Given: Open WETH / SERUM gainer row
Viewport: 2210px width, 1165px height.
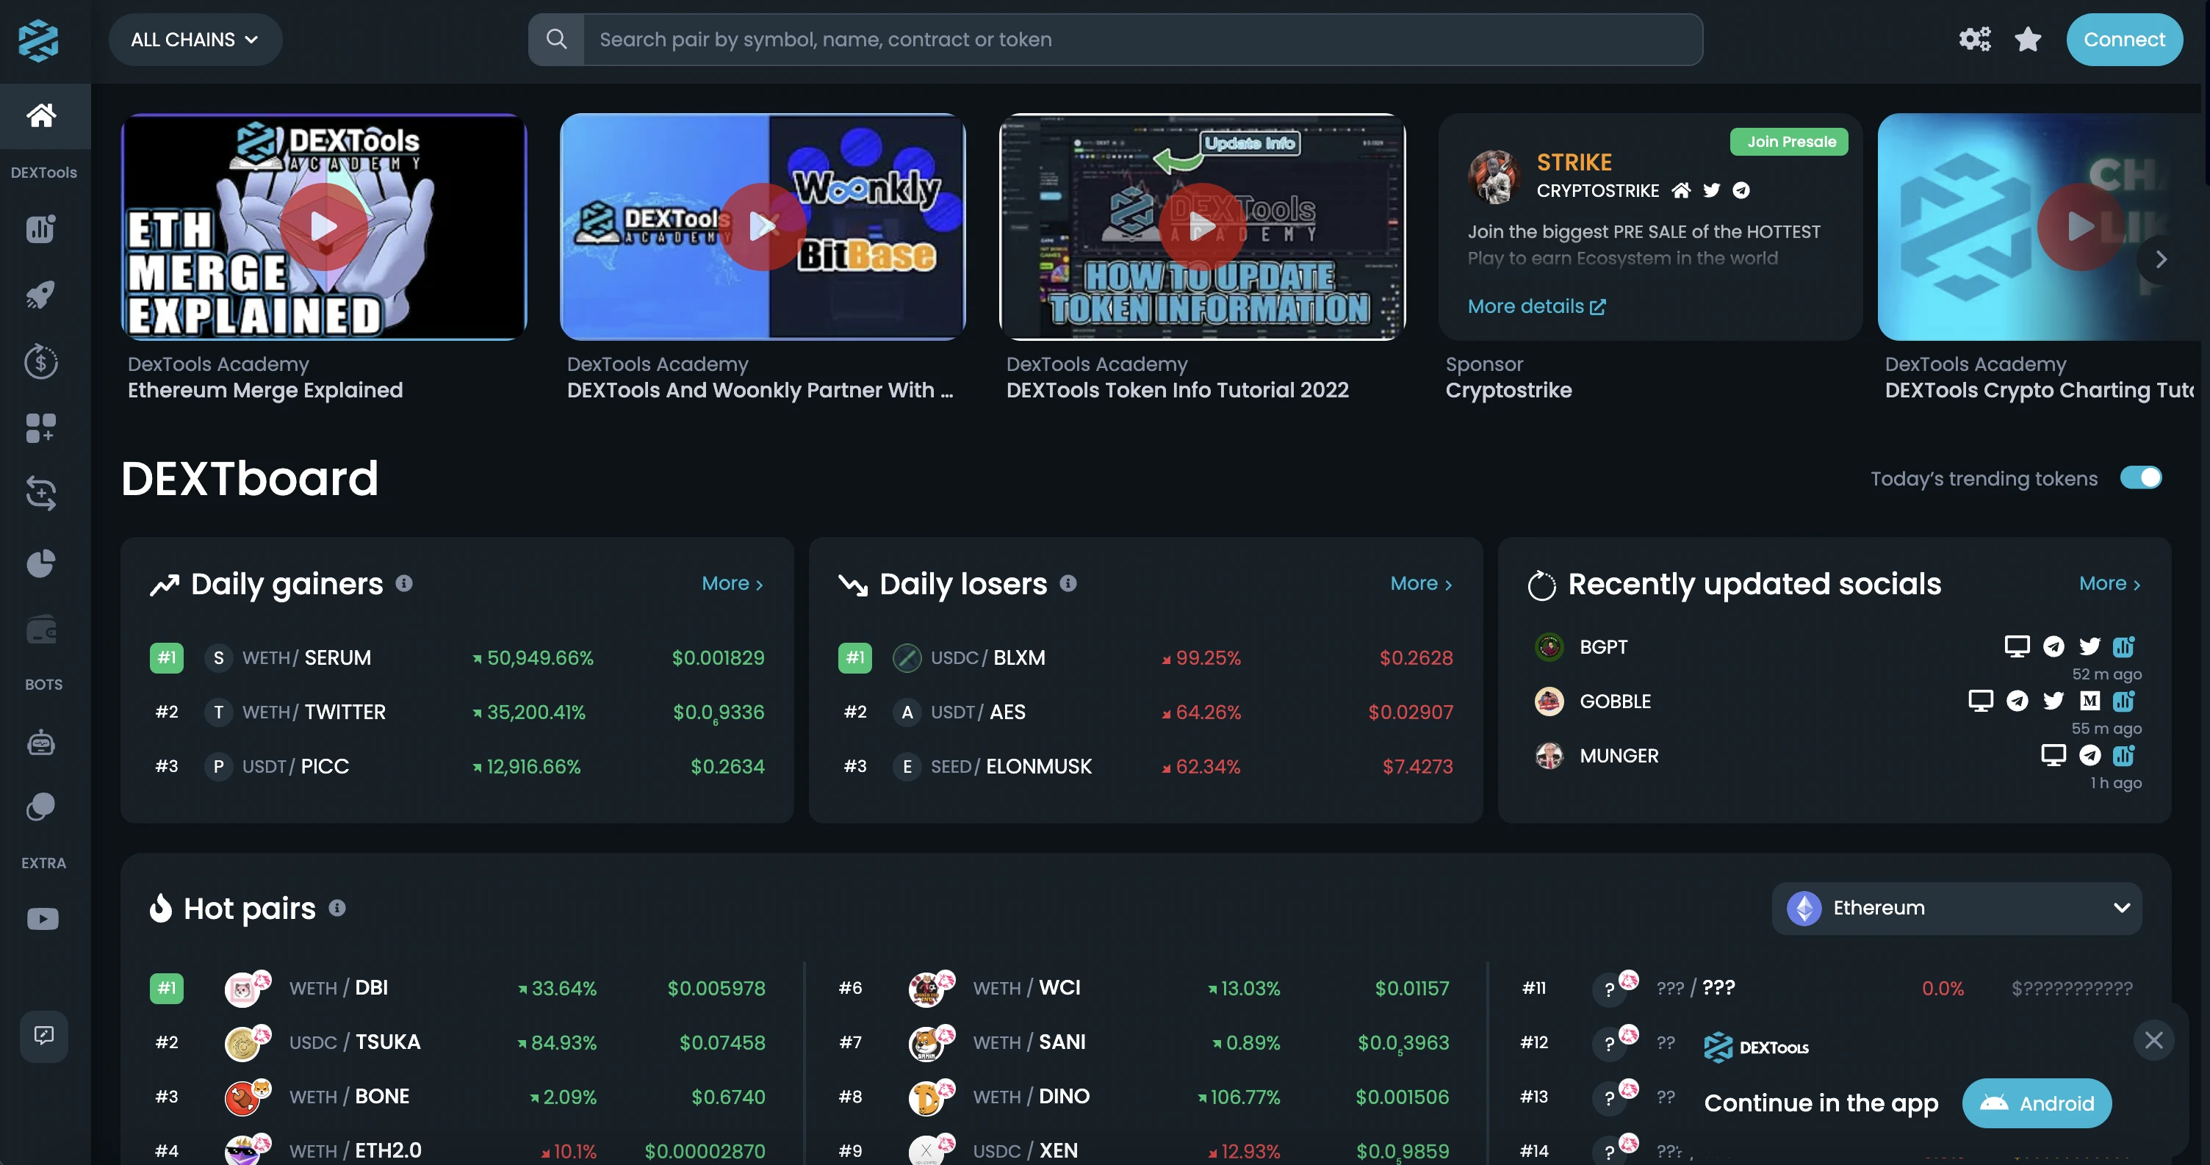Looking at the screenshot, I should click(x=457, y=658).
